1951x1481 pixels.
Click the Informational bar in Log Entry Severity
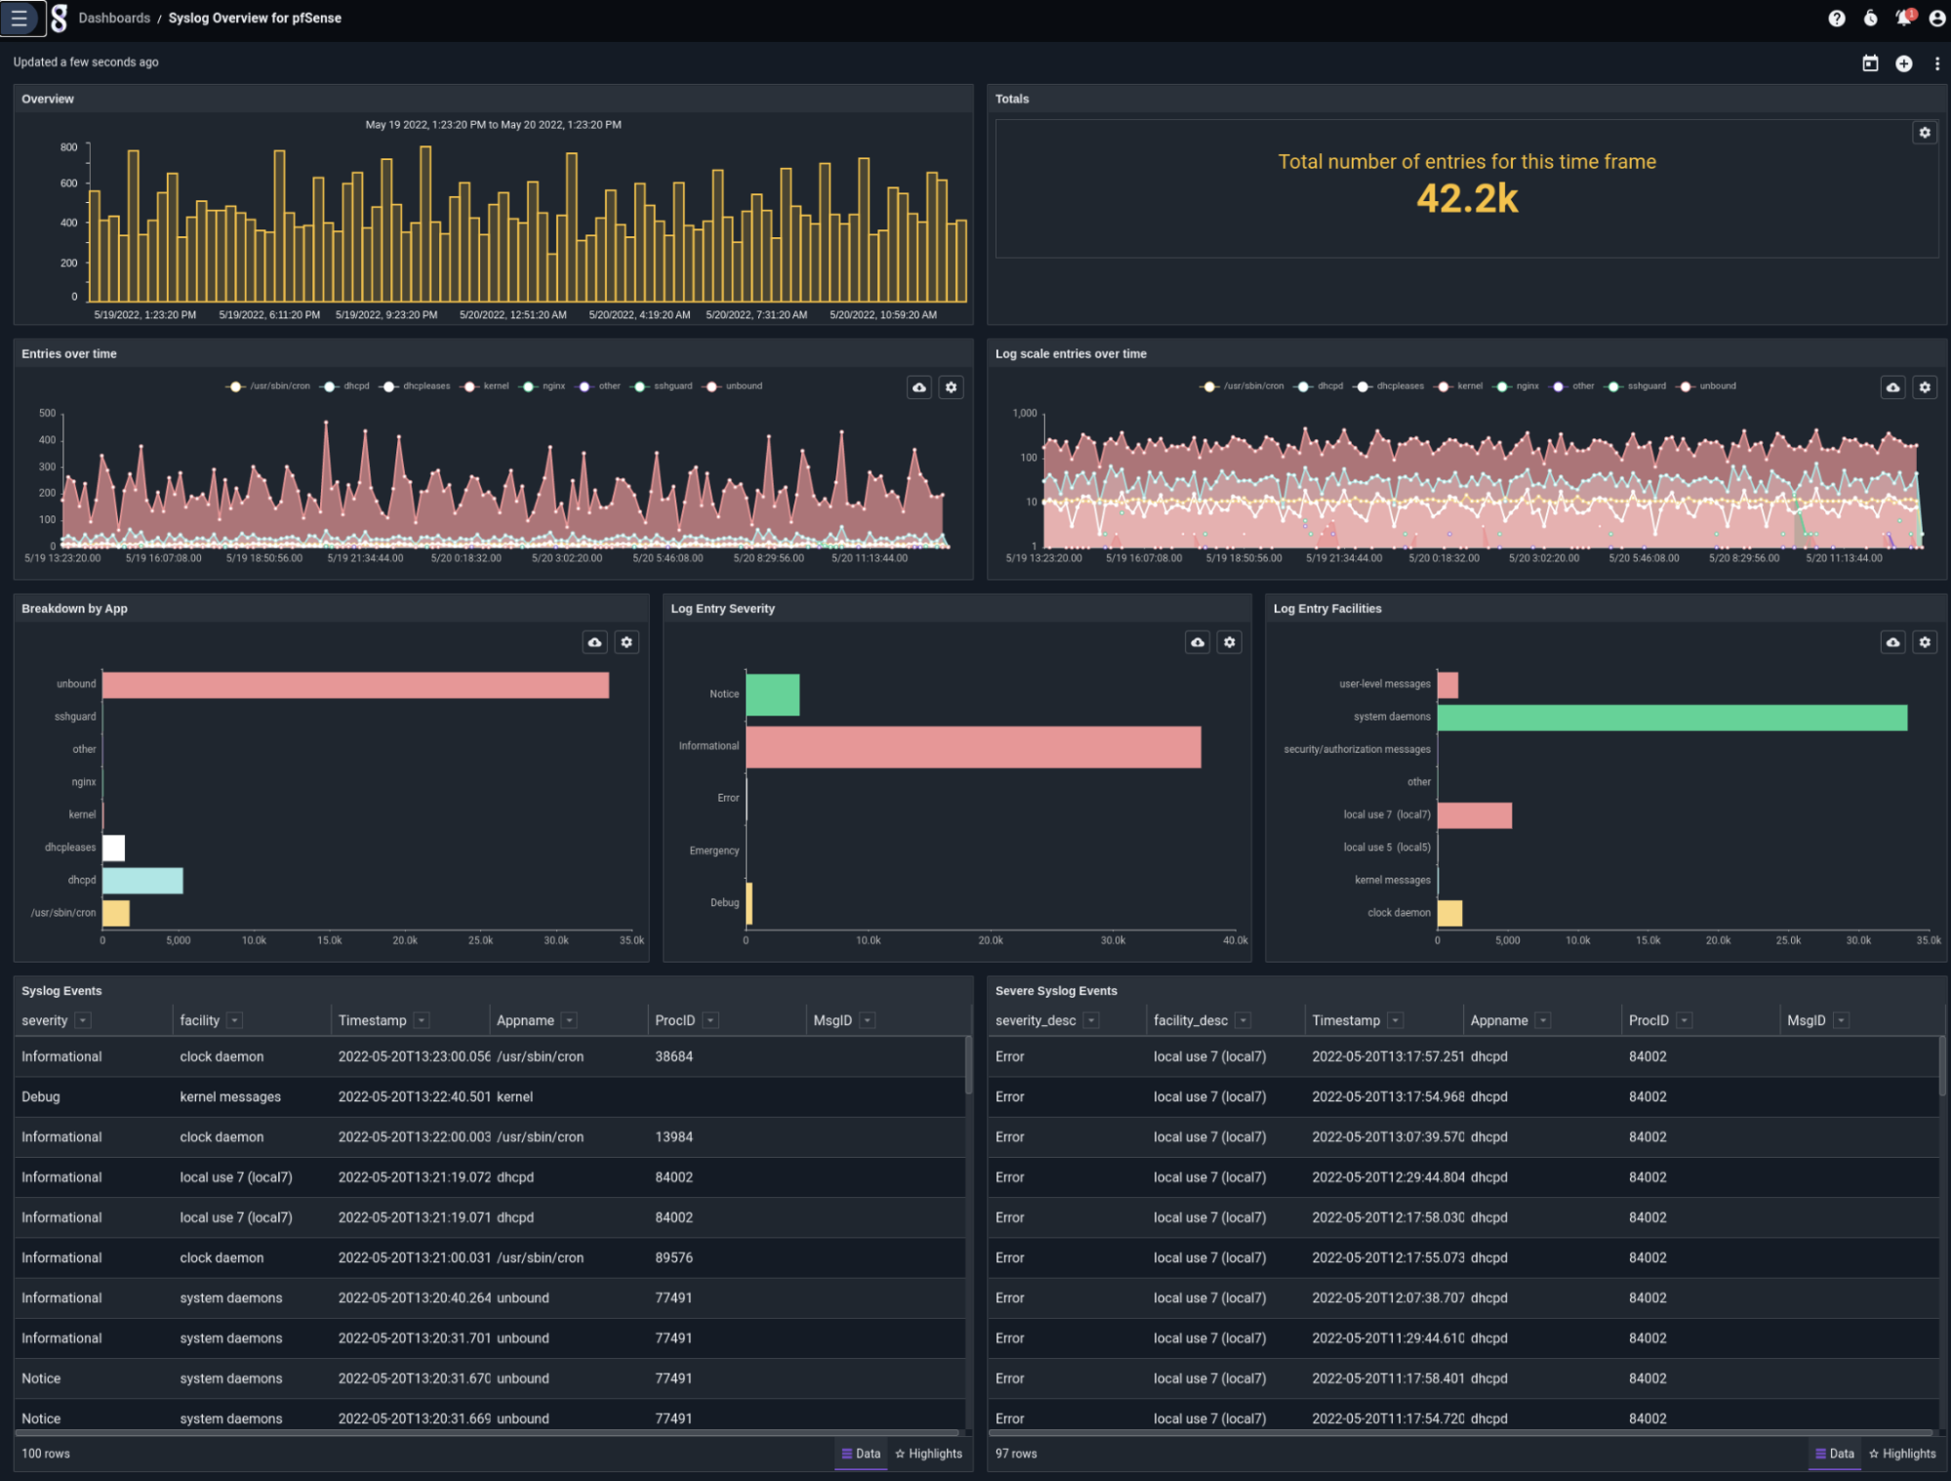coord(973,747)
